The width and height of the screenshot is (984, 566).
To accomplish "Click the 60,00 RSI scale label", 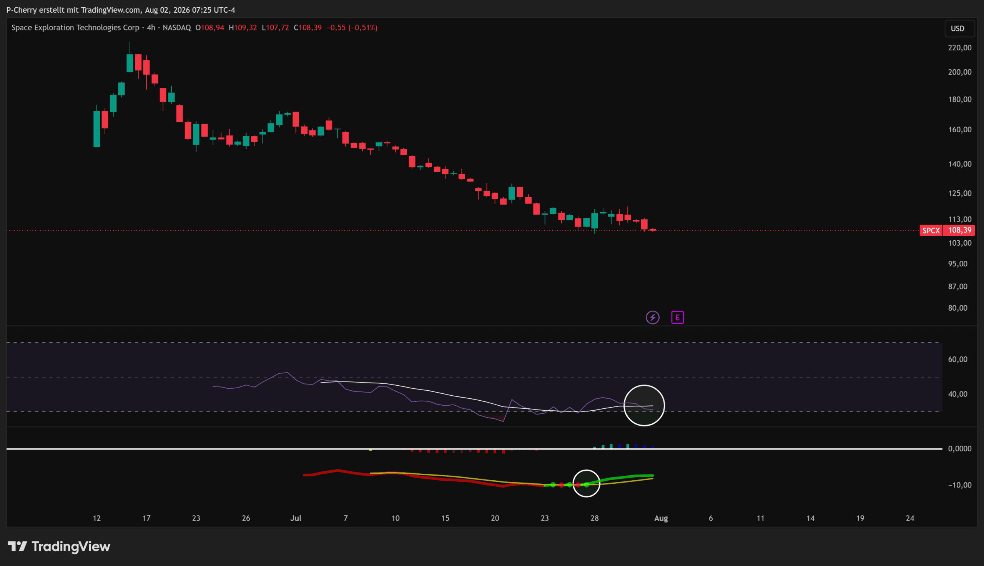I will pyautogui.click(x=957, y=359).
